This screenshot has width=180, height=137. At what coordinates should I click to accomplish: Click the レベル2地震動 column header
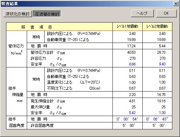(x=157, y=27)
